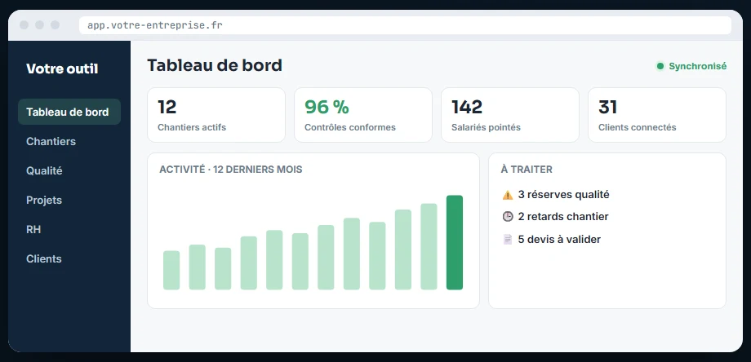The image size is (751, 362).
Task: Open the 31 Clients connectés card
Action: point(657,115)
